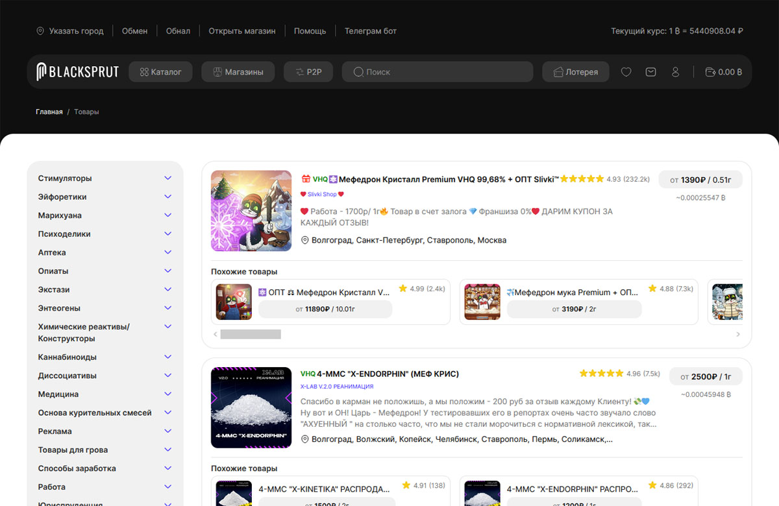Viewport: 779px width, 506px height.
Task: Expand the Марихуана category chevron
Action: pyautogui.click(x=167, y=215)
